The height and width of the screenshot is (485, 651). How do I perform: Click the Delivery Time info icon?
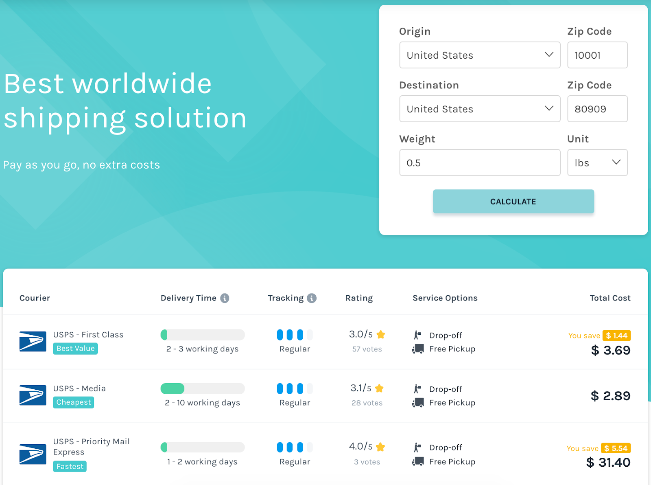pos(225,298)
